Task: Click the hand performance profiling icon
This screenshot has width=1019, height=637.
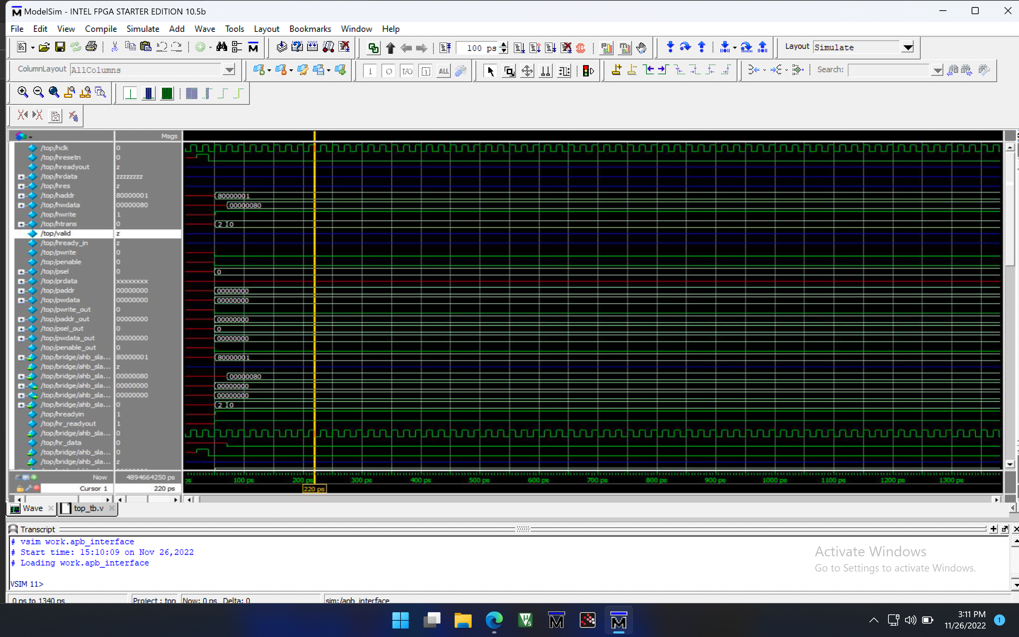Action: pos(641,48)
